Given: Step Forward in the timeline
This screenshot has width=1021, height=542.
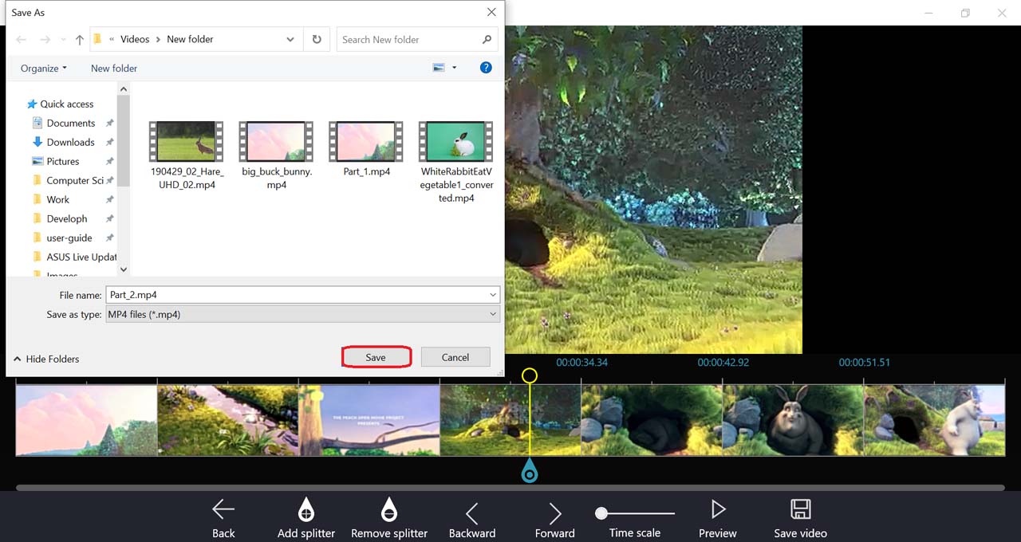Looking at the screenshot, I should [x=555, y=513].
